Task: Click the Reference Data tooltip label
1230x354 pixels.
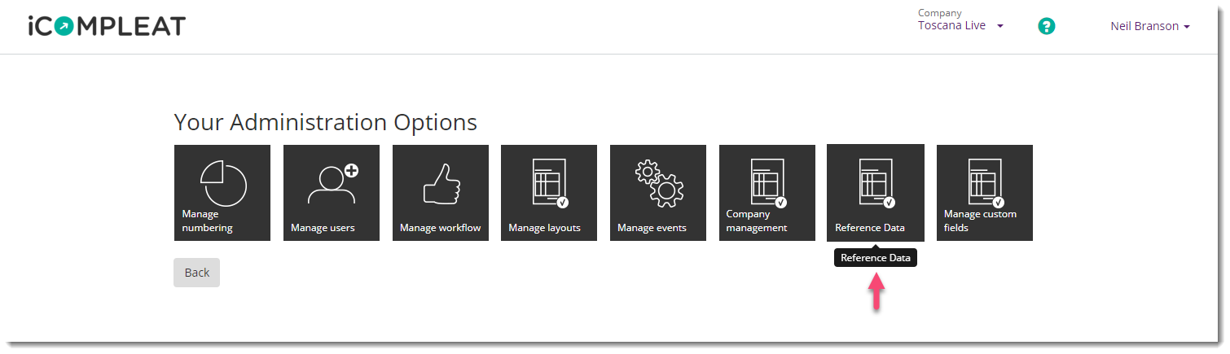Action: coord(876,258)
